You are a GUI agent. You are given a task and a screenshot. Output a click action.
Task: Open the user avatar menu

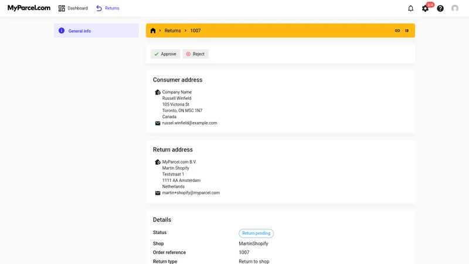[x=455, y=8]
